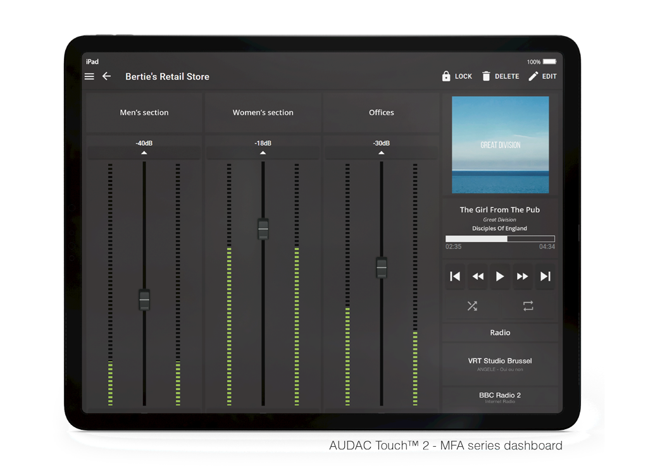Choose VRT Studio Brussel radio station
The height and width of the screenshot is (474, 648).
click(500, 364)
